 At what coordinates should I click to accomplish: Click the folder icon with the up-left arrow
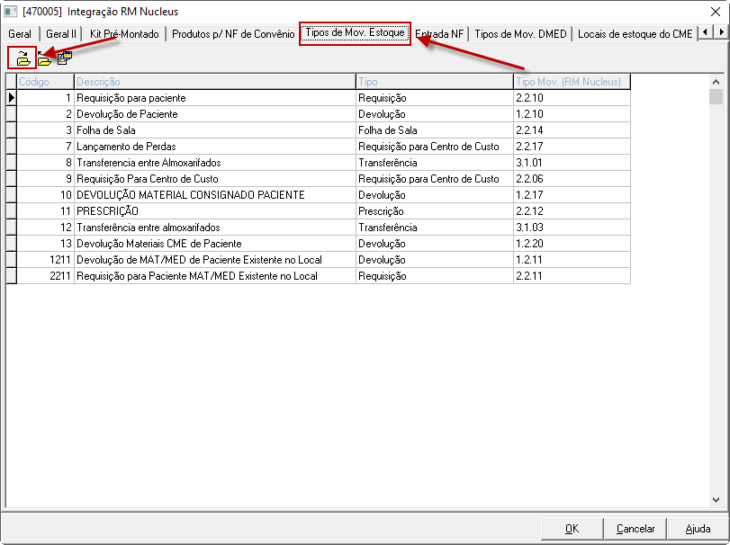tap(44, 58)
